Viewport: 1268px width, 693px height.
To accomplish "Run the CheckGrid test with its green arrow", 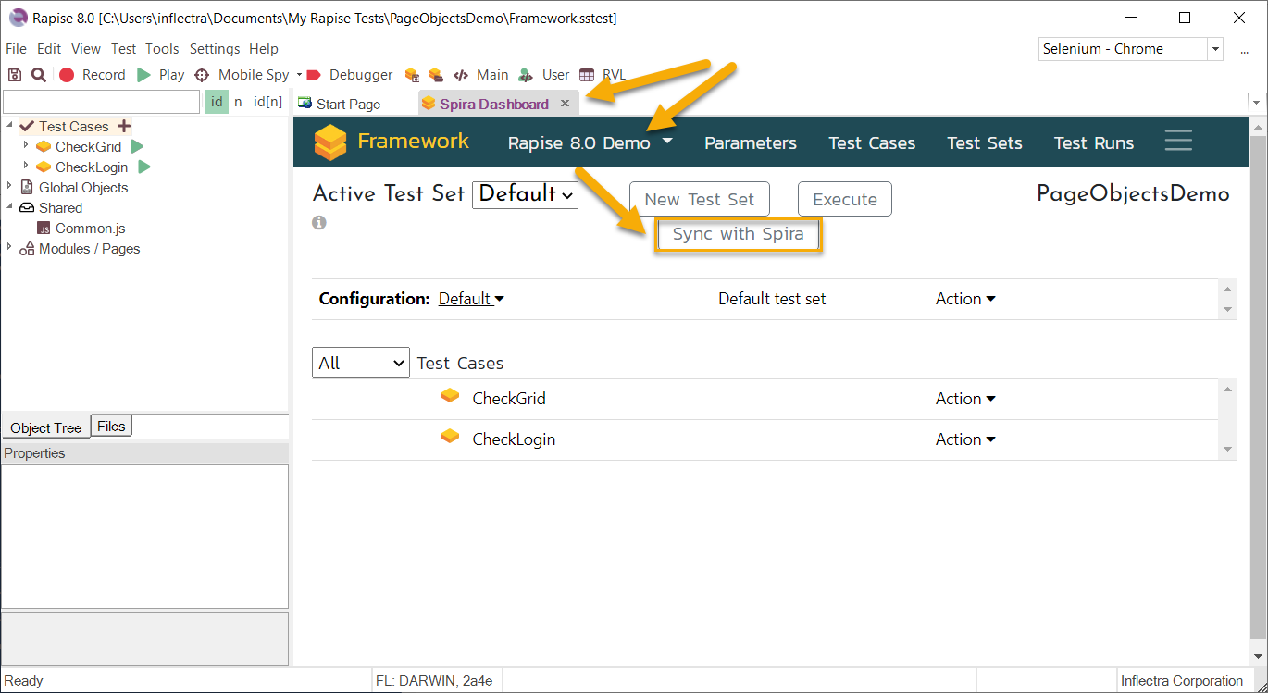I will 137,147.
